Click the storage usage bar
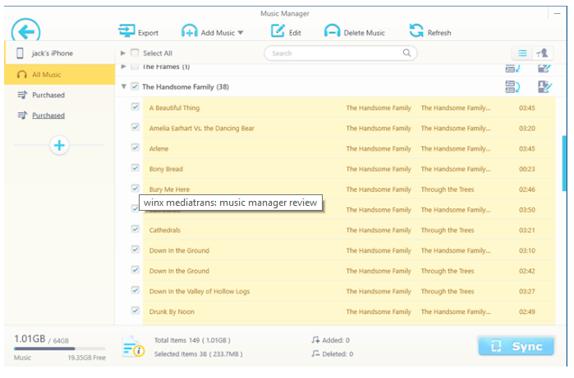 (60, 348)
